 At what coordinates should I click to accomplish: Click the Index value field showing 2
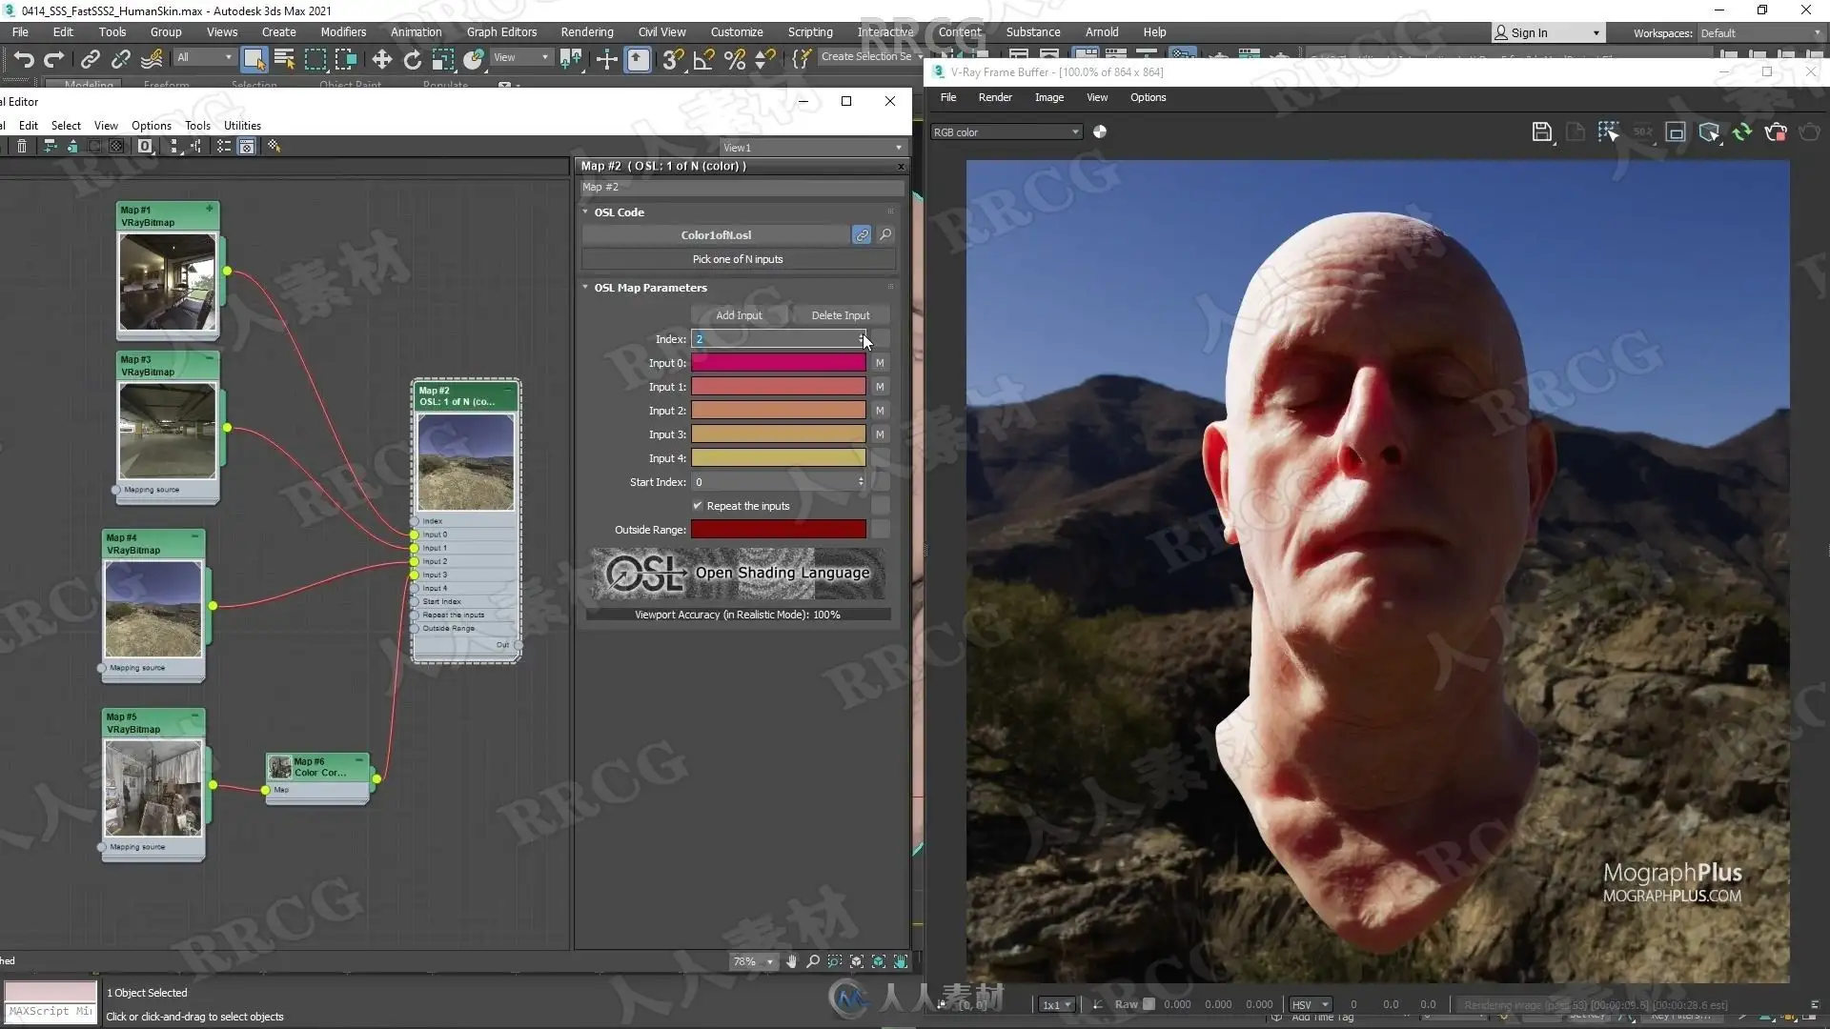pyautogui.click(x=774, y=339)
